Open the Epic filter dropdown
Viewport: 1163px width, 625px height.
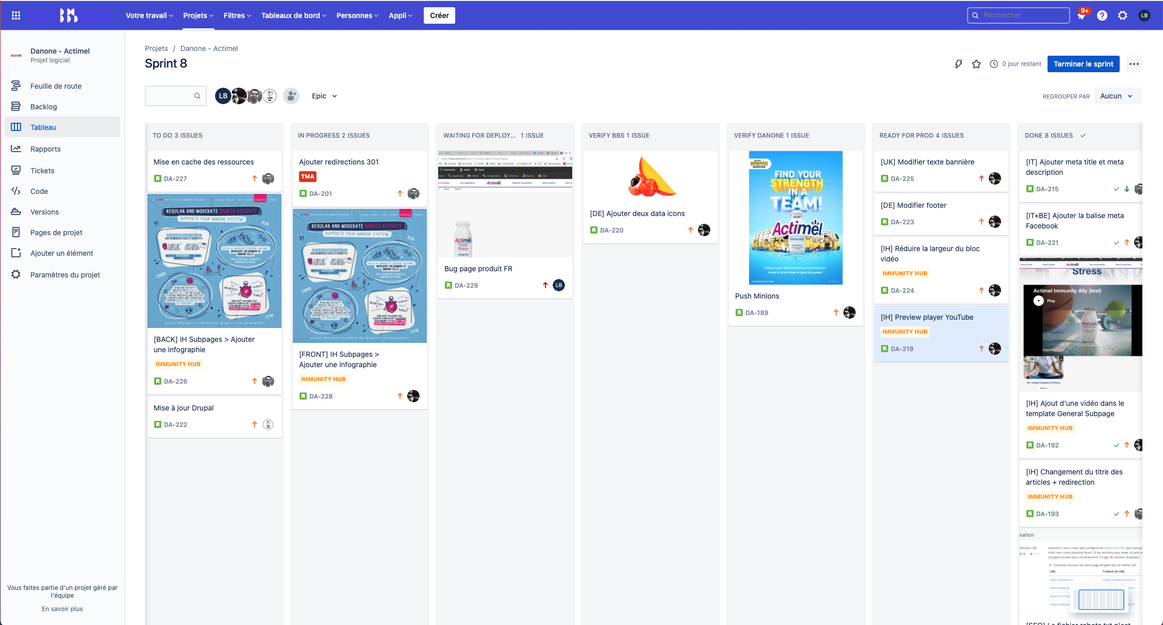point(324,96)
